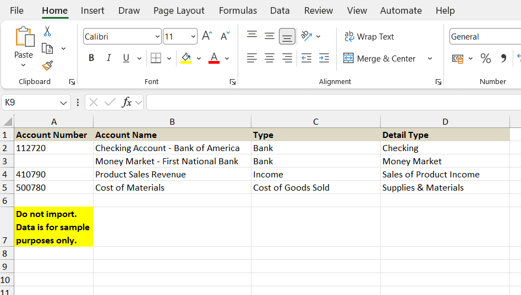Open the Orientation dropdown arrow
The height and width of the screenshot is (295, 521).
tap(319, 36)
